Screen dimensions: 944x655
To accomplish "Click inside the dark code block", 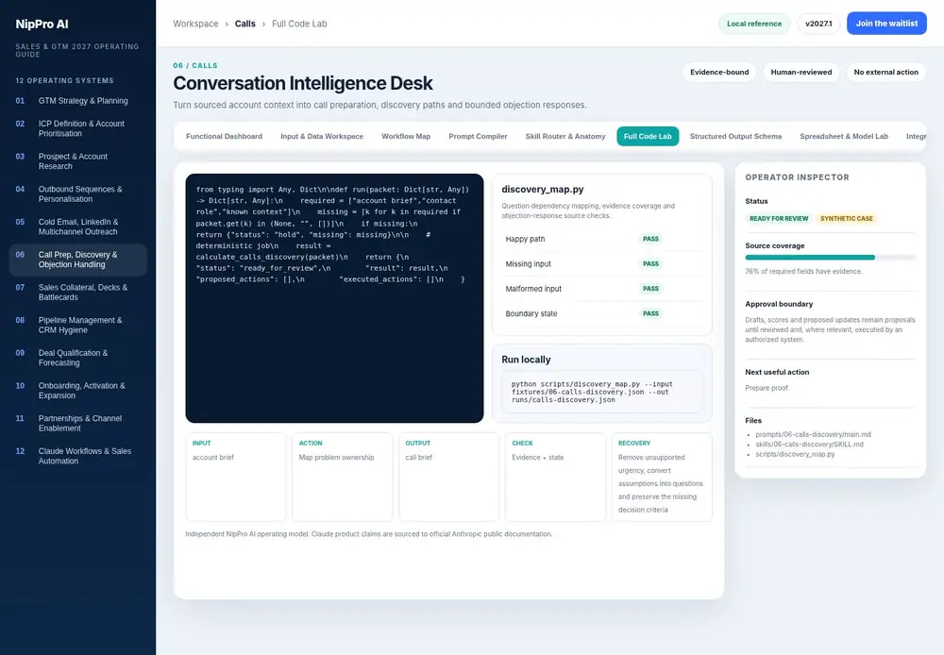I will point(334,298).
